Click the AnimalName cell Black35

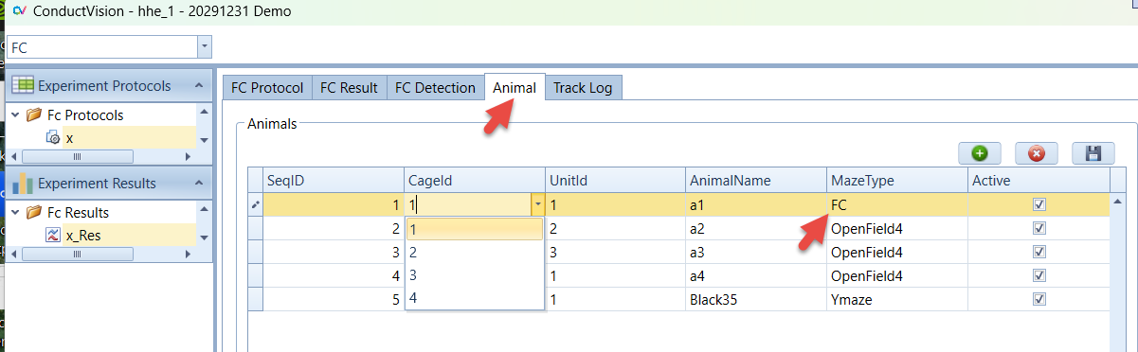[756, 299]
